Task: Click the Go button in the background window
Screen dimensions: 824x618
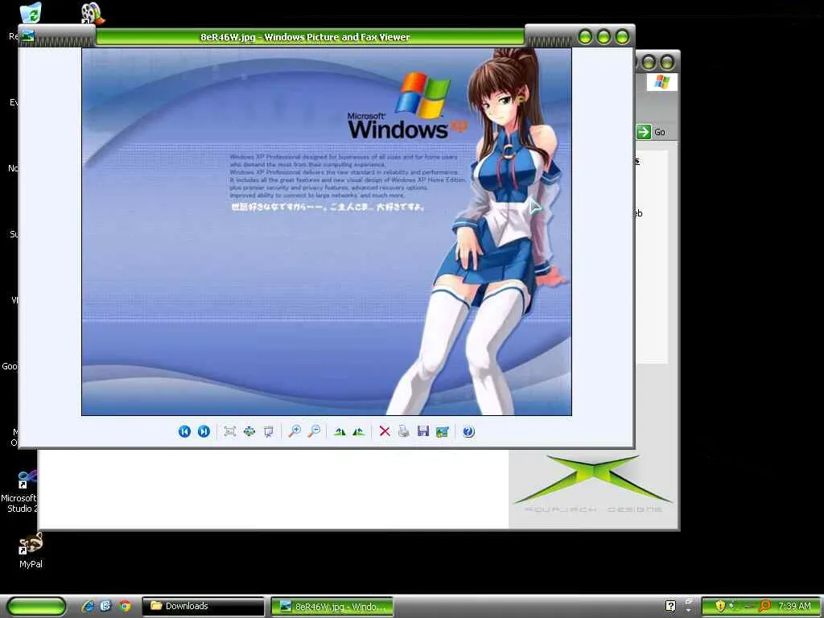Action: coord(651,132)
